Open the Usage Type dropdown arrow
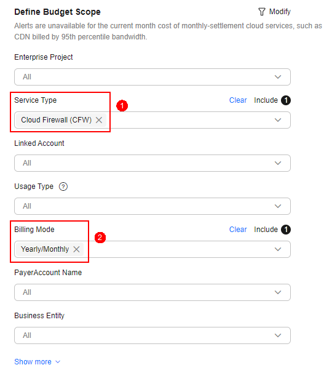The image size is (324, 373). tap(278, 206)
